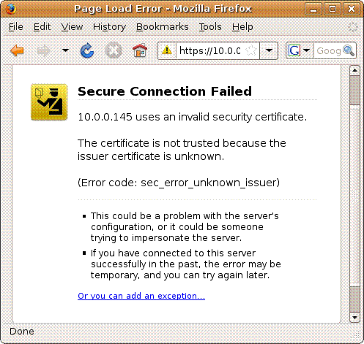Click the yellow warning icon in address bar
The image size is (364, 344).
coord(167,50)
